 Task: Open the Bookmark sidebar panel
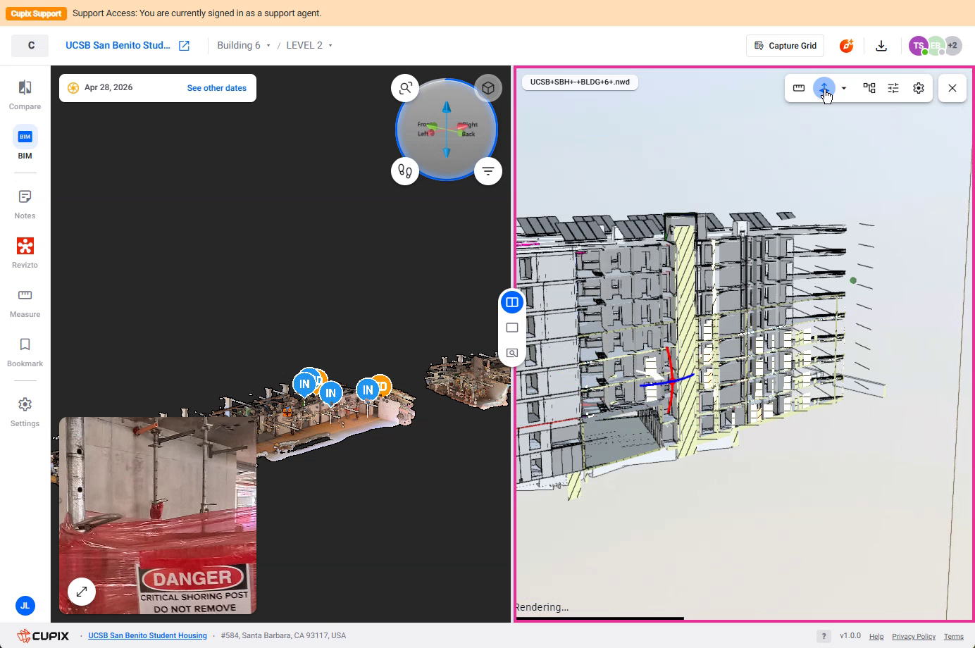click(x=25, y=351)
